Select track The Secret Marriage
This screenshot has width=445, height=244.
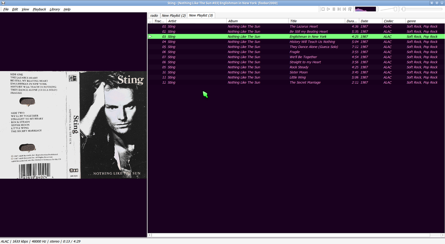coord(296,83)
